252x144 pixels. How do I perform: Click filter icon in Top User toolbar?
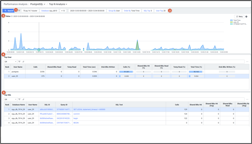click(19, 62)
